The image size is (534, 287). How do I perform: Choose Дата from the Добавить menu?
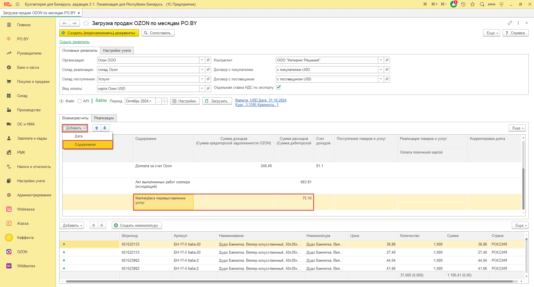88,136
